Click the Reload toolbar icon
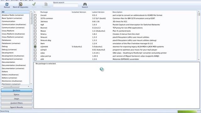Viewport: 201px width, 113px height. (x=7, y=4)
